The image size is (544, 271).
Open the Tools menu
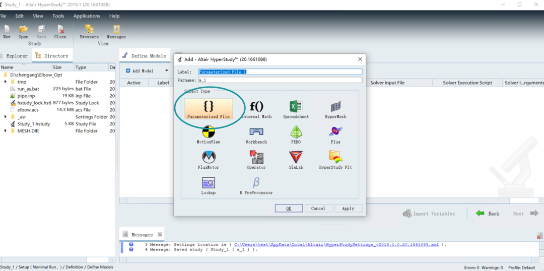(x=58, y=16)
